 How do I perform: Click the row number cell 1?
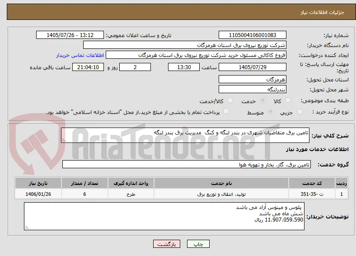(x=342, y=194)
